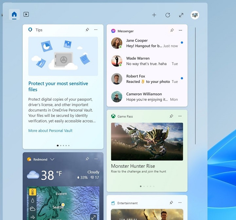Viewport: 236px width, 220px height.
Task: Open the Home tab in widgets
Action: 14,14
